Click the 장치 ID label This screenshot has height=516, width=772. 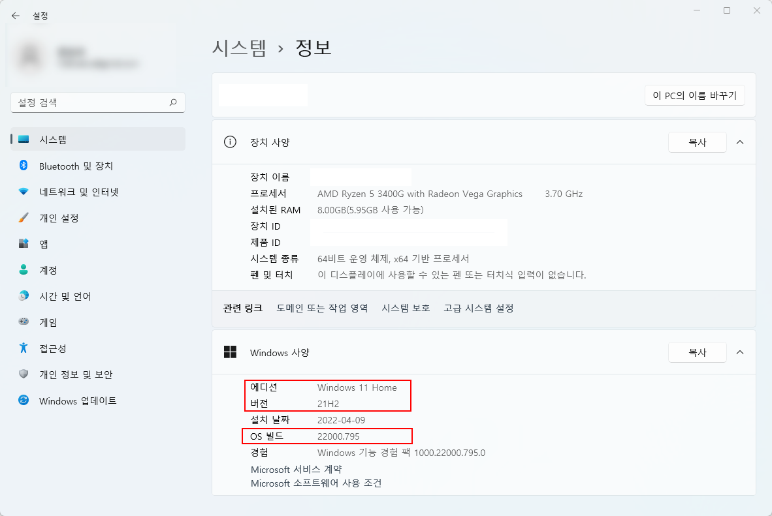point(265,226)
